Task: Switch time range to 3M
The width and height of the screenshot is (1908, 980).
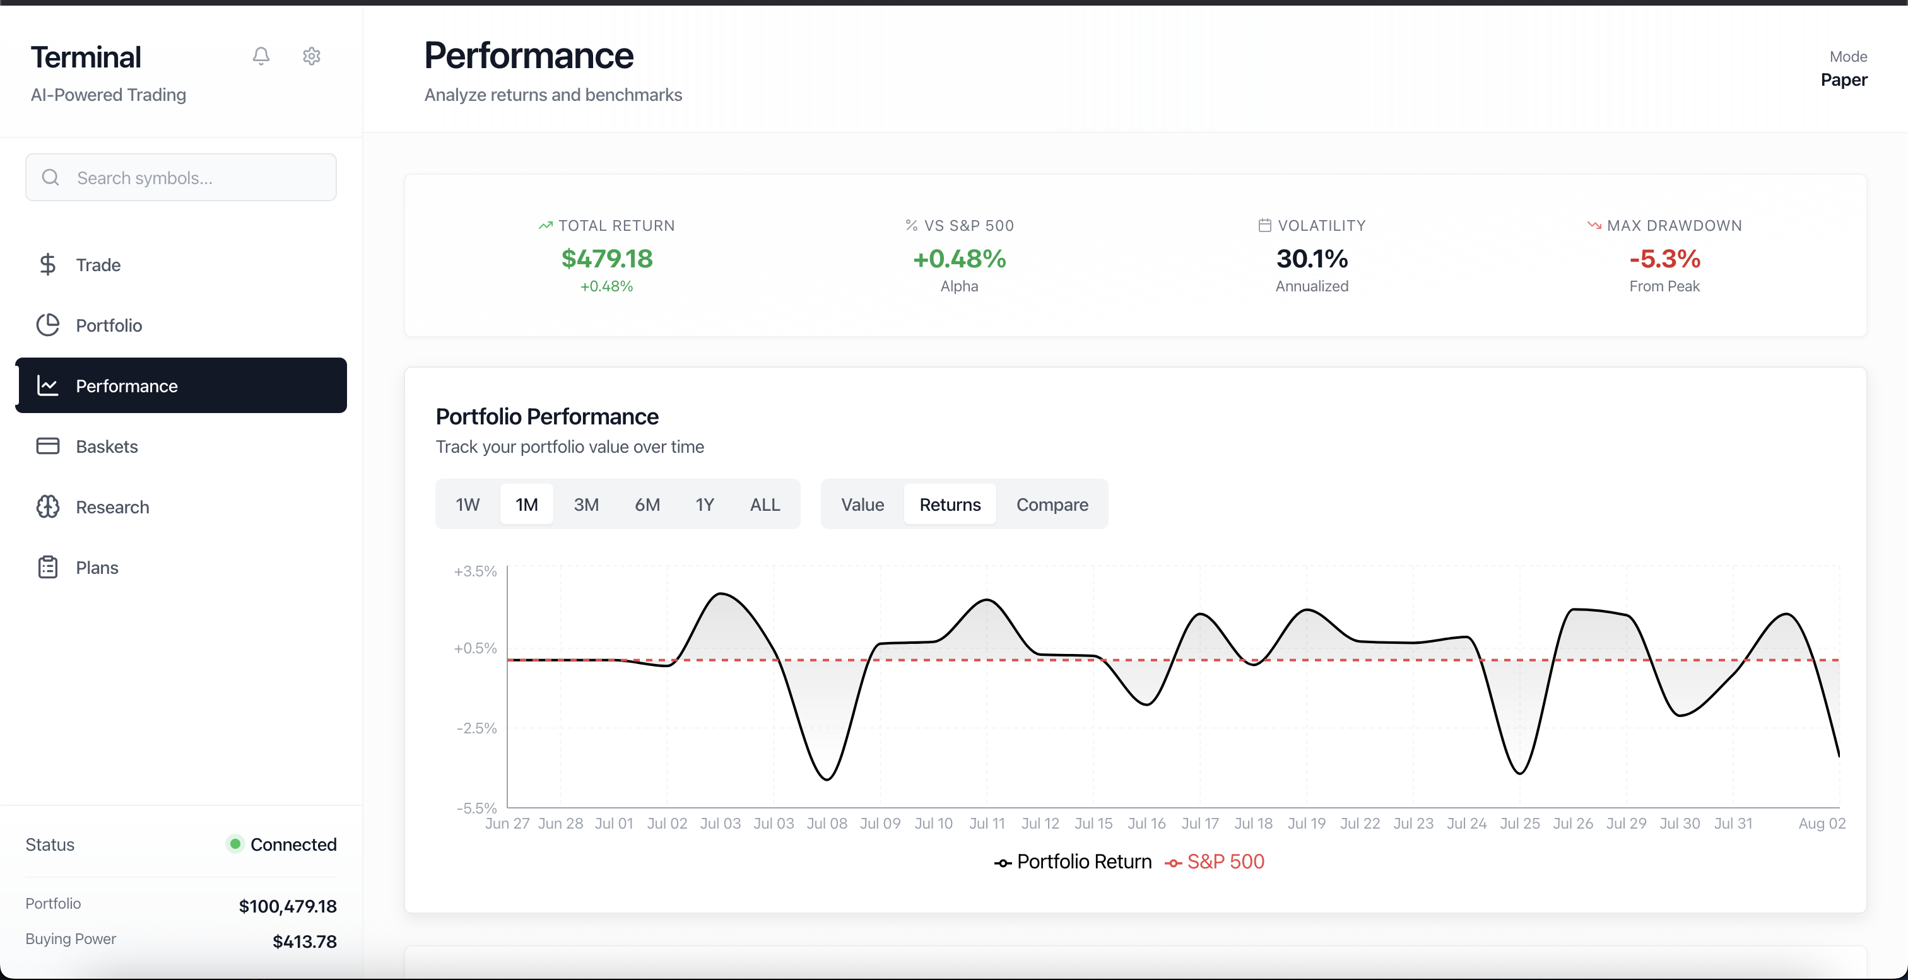Action: (x=586, y=504)
